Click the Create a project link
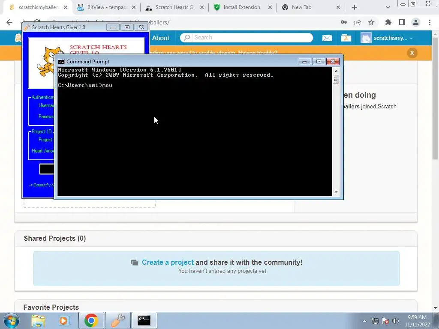 click(x=168, y=263)
